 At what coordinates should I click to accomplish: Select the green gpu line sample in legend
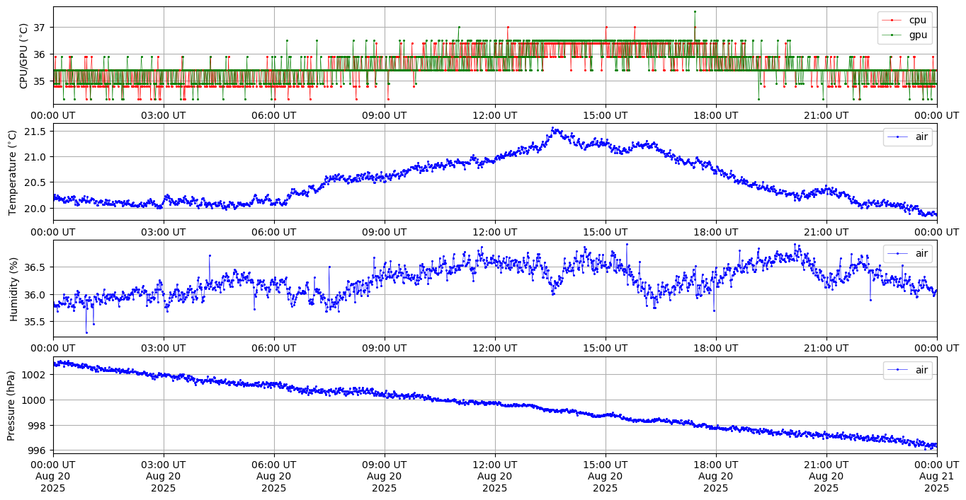pos(893,35)
